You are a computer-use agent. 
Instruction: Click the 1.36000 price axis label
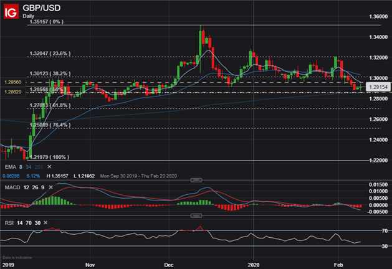coord(378,16)
